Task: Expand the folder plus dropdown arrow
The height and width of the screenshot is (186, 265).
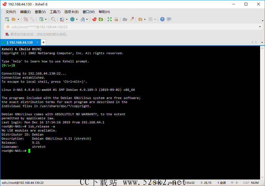Action: (145, 20)
